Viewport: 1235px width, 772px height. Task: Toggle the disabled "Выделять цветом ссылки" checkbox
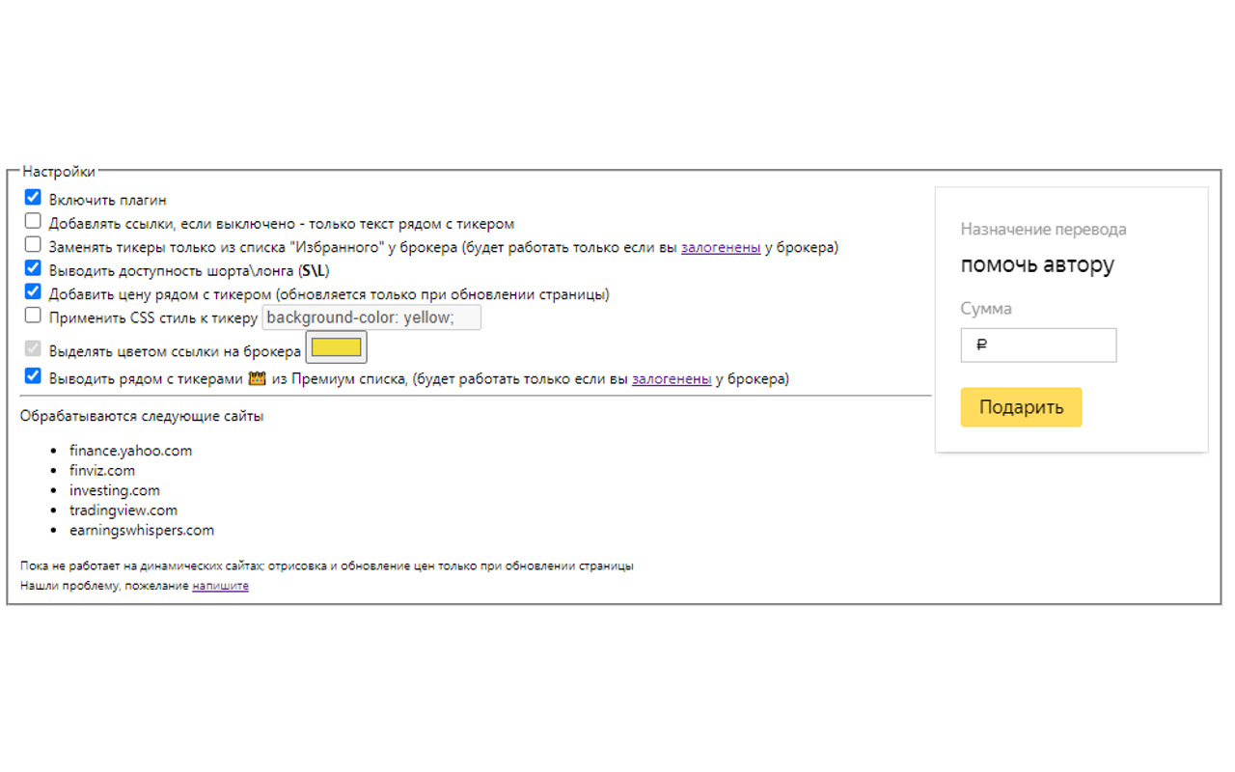click(x=33, y=349)
